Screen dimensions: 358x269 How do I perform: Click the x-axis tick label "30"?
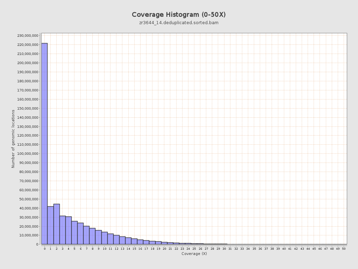pyautogui.click(x=224, y=249)
